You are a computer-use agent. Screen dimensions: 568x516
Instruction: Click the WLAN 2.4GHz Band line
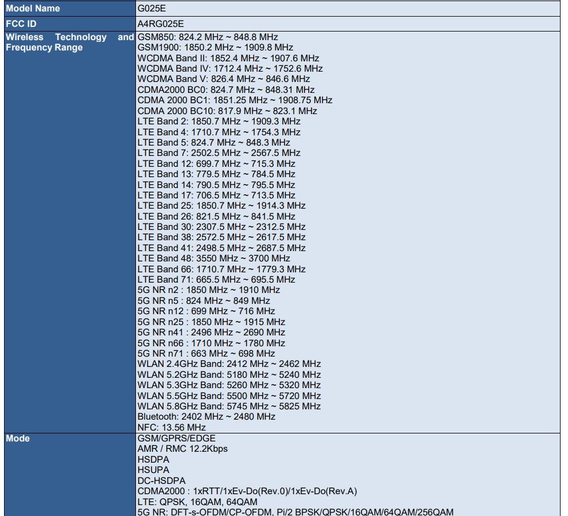click(229, 364)
